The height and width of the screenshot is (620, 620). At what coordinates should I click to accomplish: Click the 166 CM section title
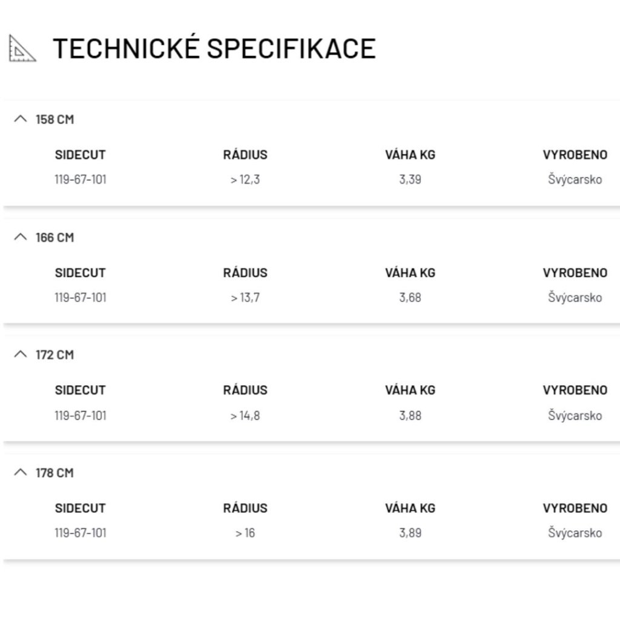[54, 237]
